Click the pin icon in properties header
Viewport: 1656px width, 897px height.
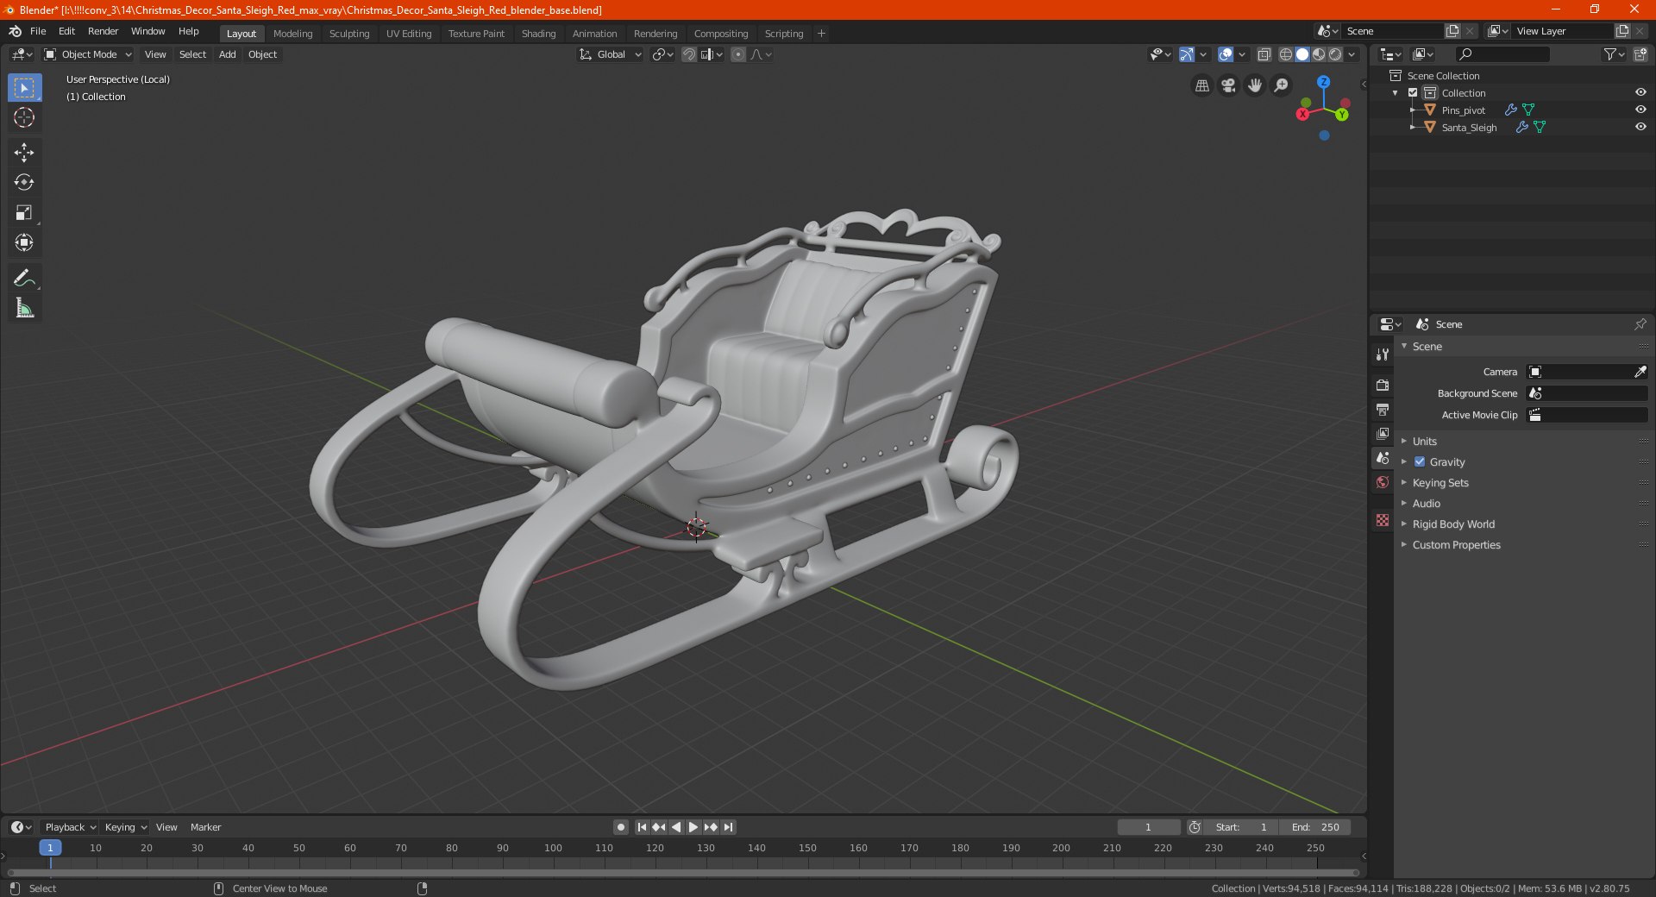(1640, 324)
